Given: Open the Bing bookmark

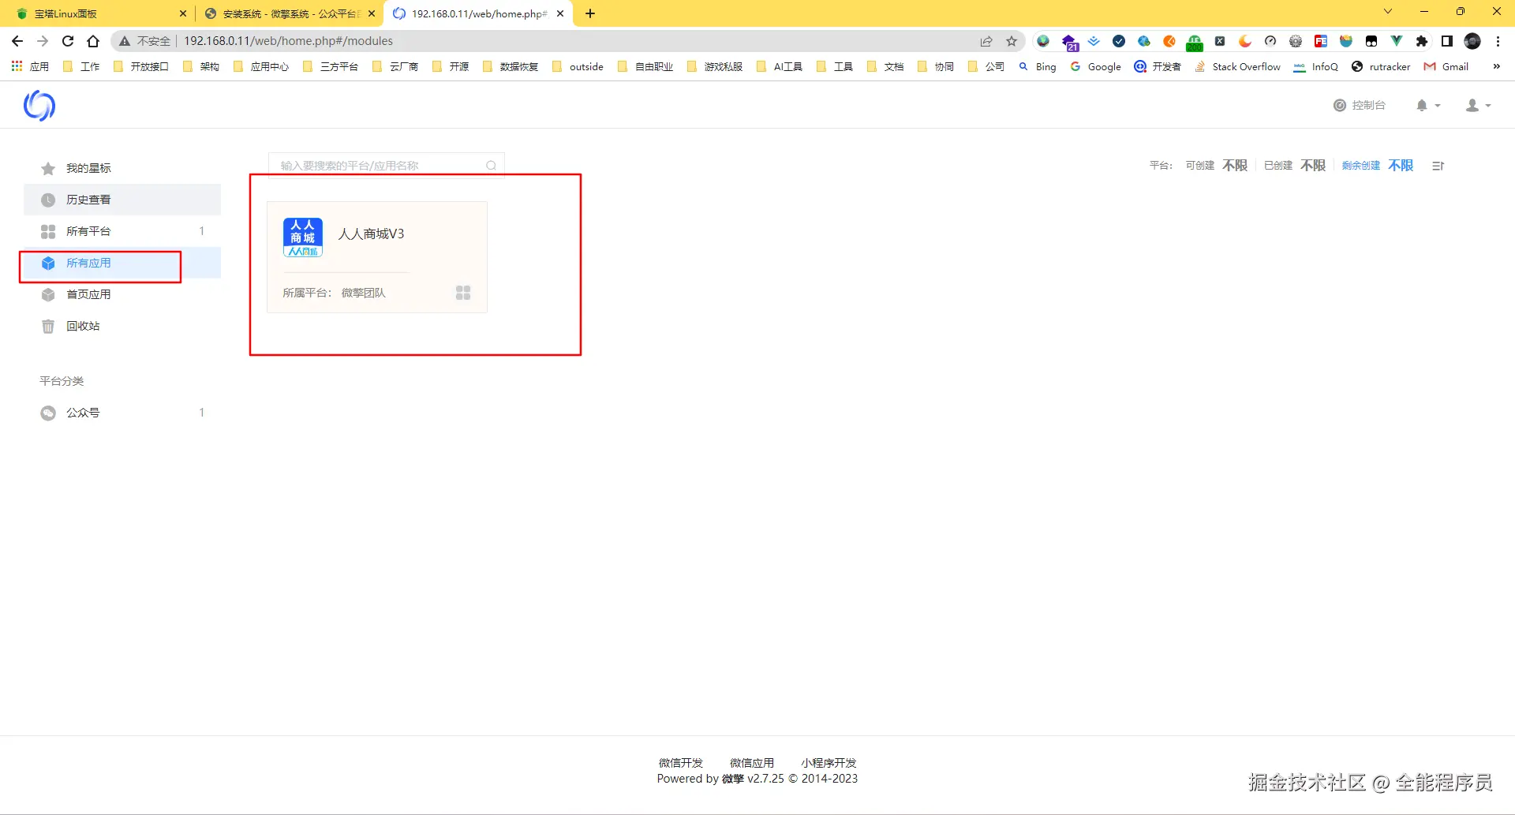Looking at the screenshot, I should pos(1037,67).
